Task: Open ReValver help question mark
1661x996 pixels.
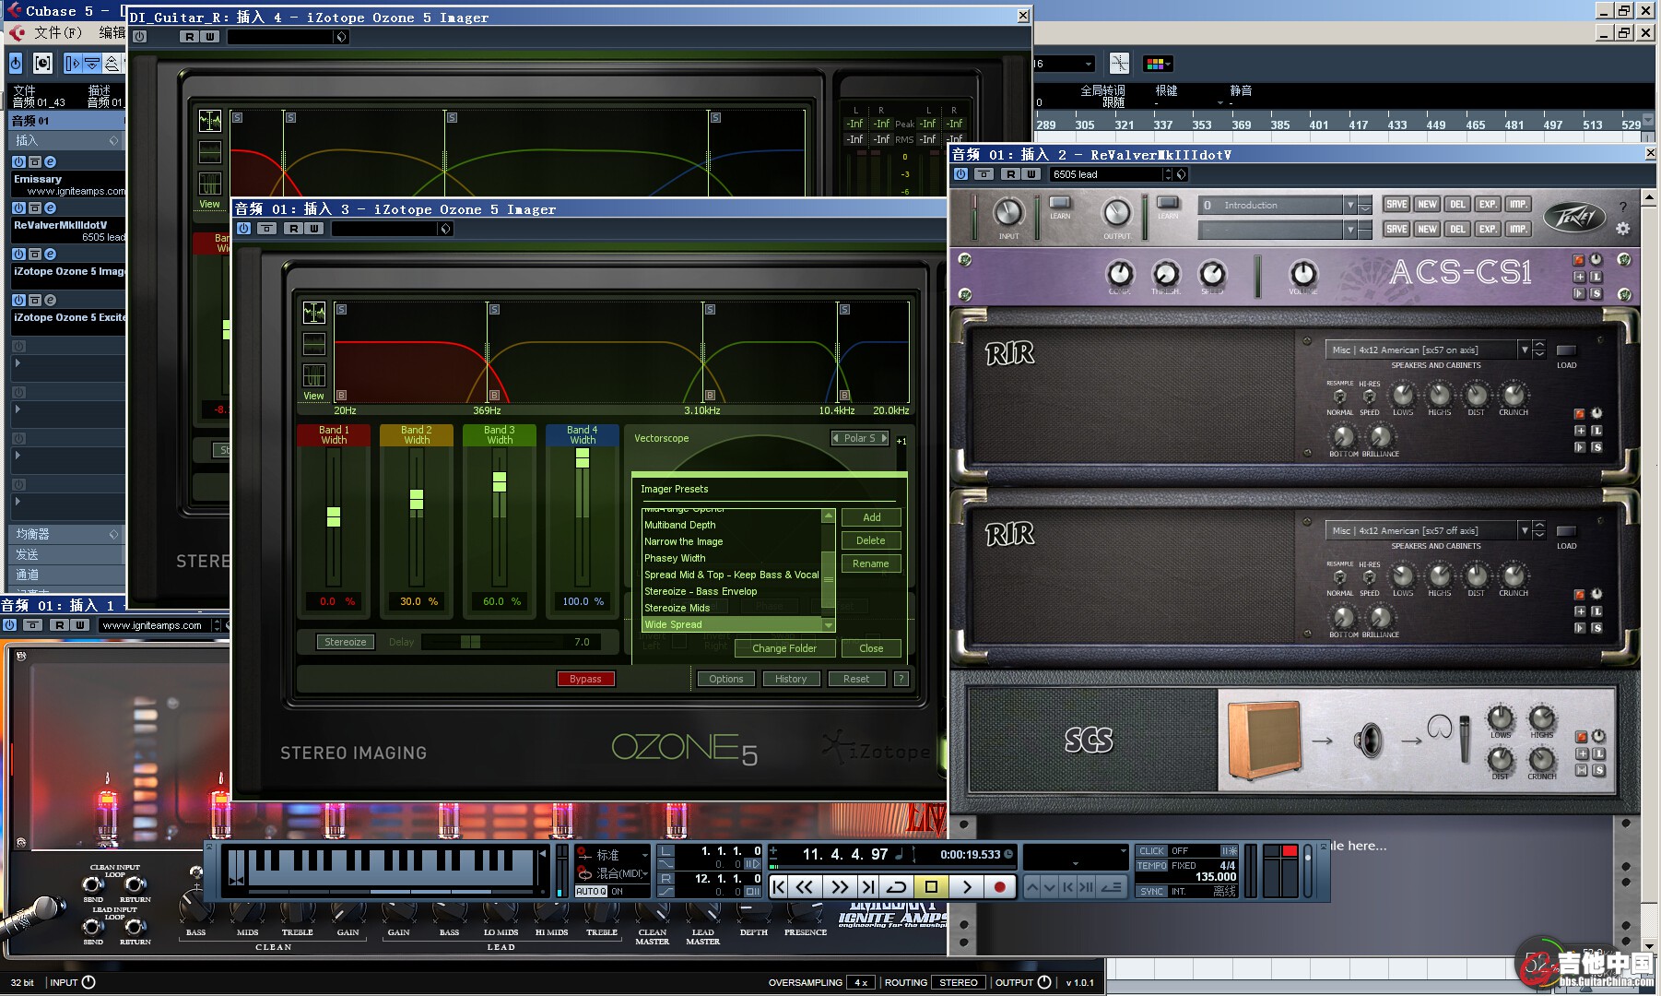Action: (1623, 207)
